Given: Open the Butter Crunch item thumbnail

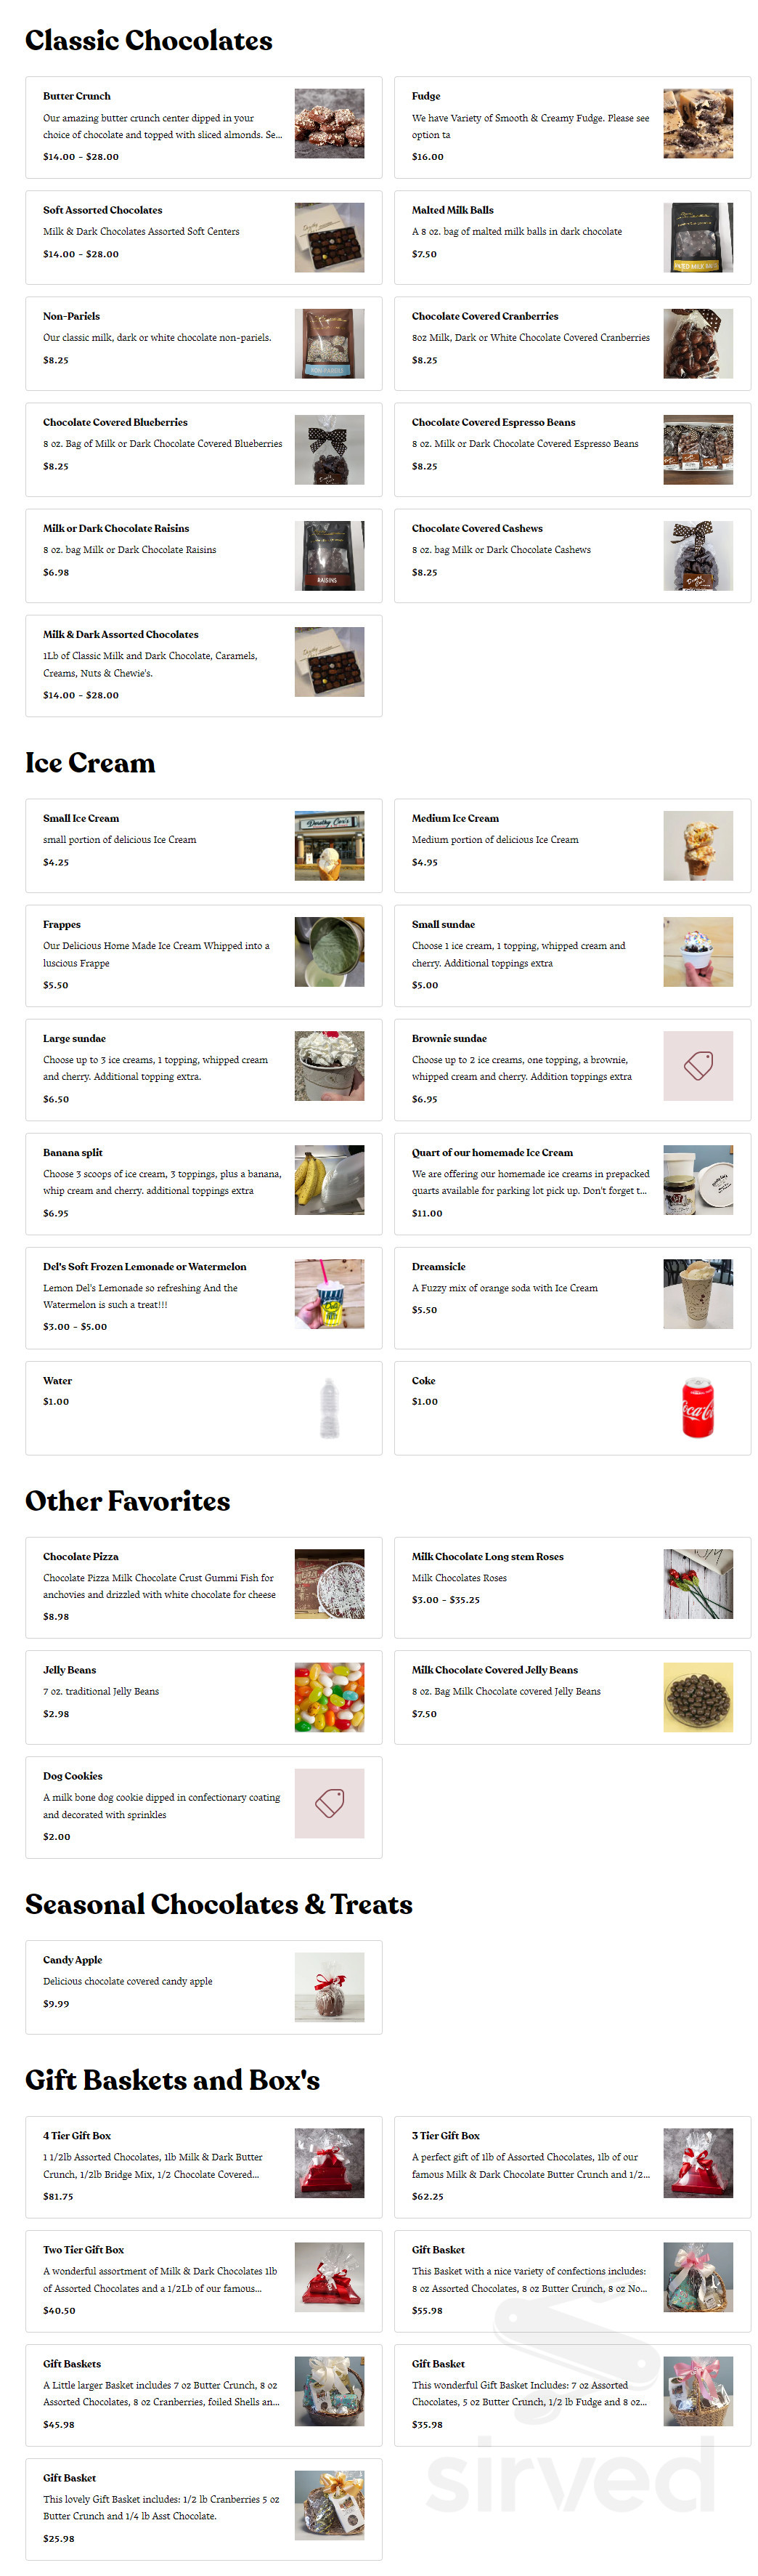Looking at the screenshot, I should click(x=330, y=124).
